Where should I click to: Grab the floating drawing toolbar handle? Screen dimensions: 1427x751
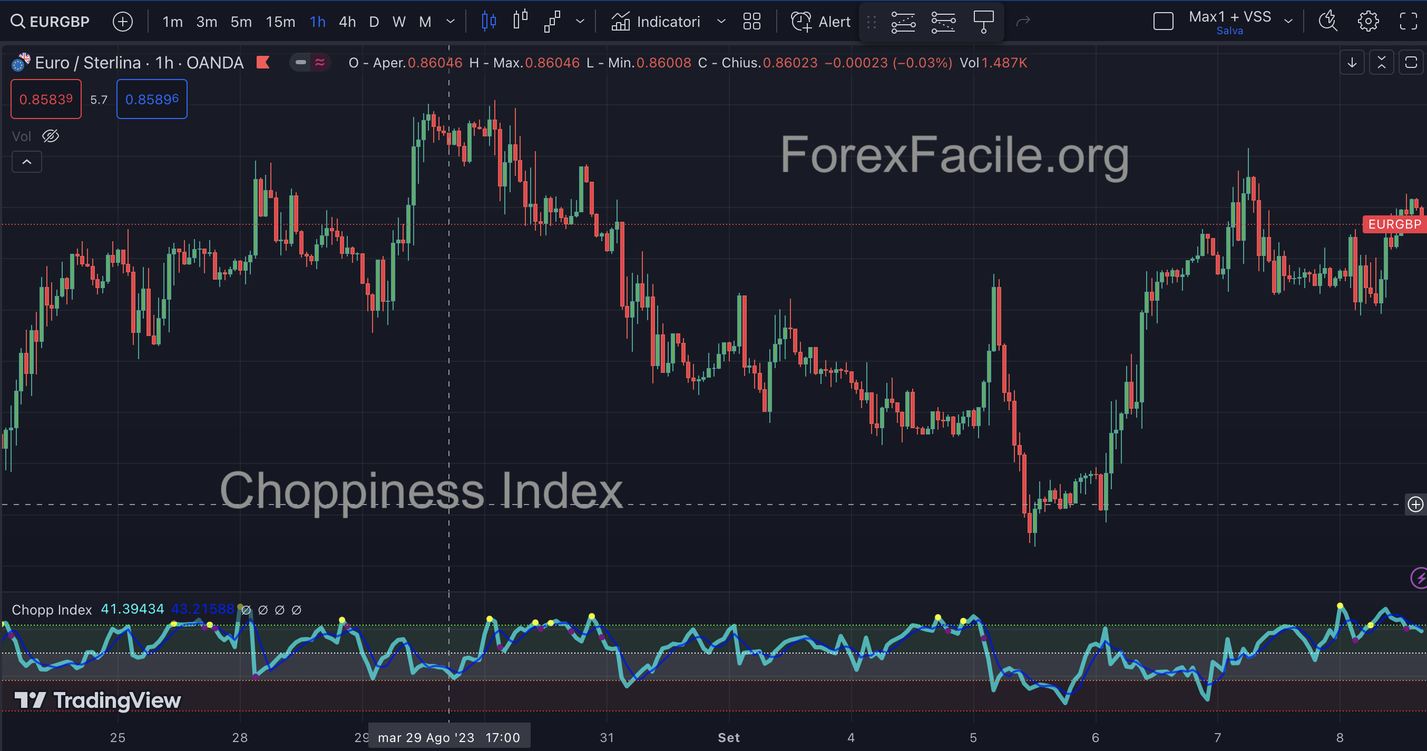click(872, 22)
